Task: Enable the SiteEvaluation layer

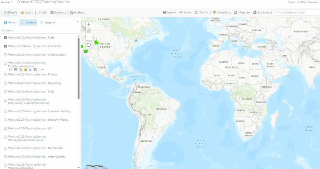Action: pos(5,55)
